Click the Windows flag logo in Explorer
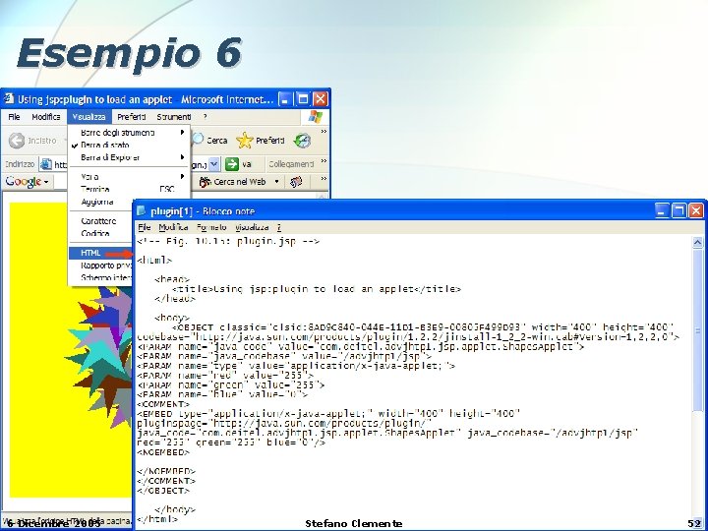The image size is (708, 531). coord(316,116)
